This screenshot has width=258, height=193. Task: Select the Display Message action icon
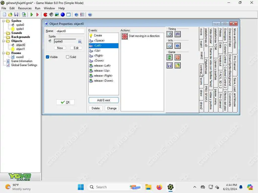(170, 46)
